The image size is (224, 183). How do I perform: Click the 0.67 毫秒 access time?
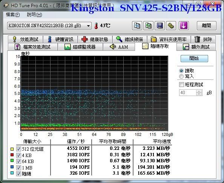pos(120,161)
